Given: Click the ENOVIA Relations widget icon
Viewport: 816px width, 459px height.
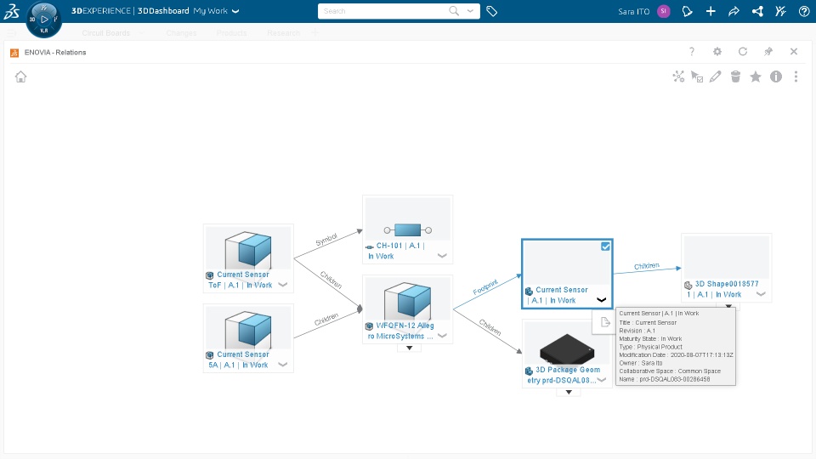Looking at the screenshot, I should coord(14,53).
